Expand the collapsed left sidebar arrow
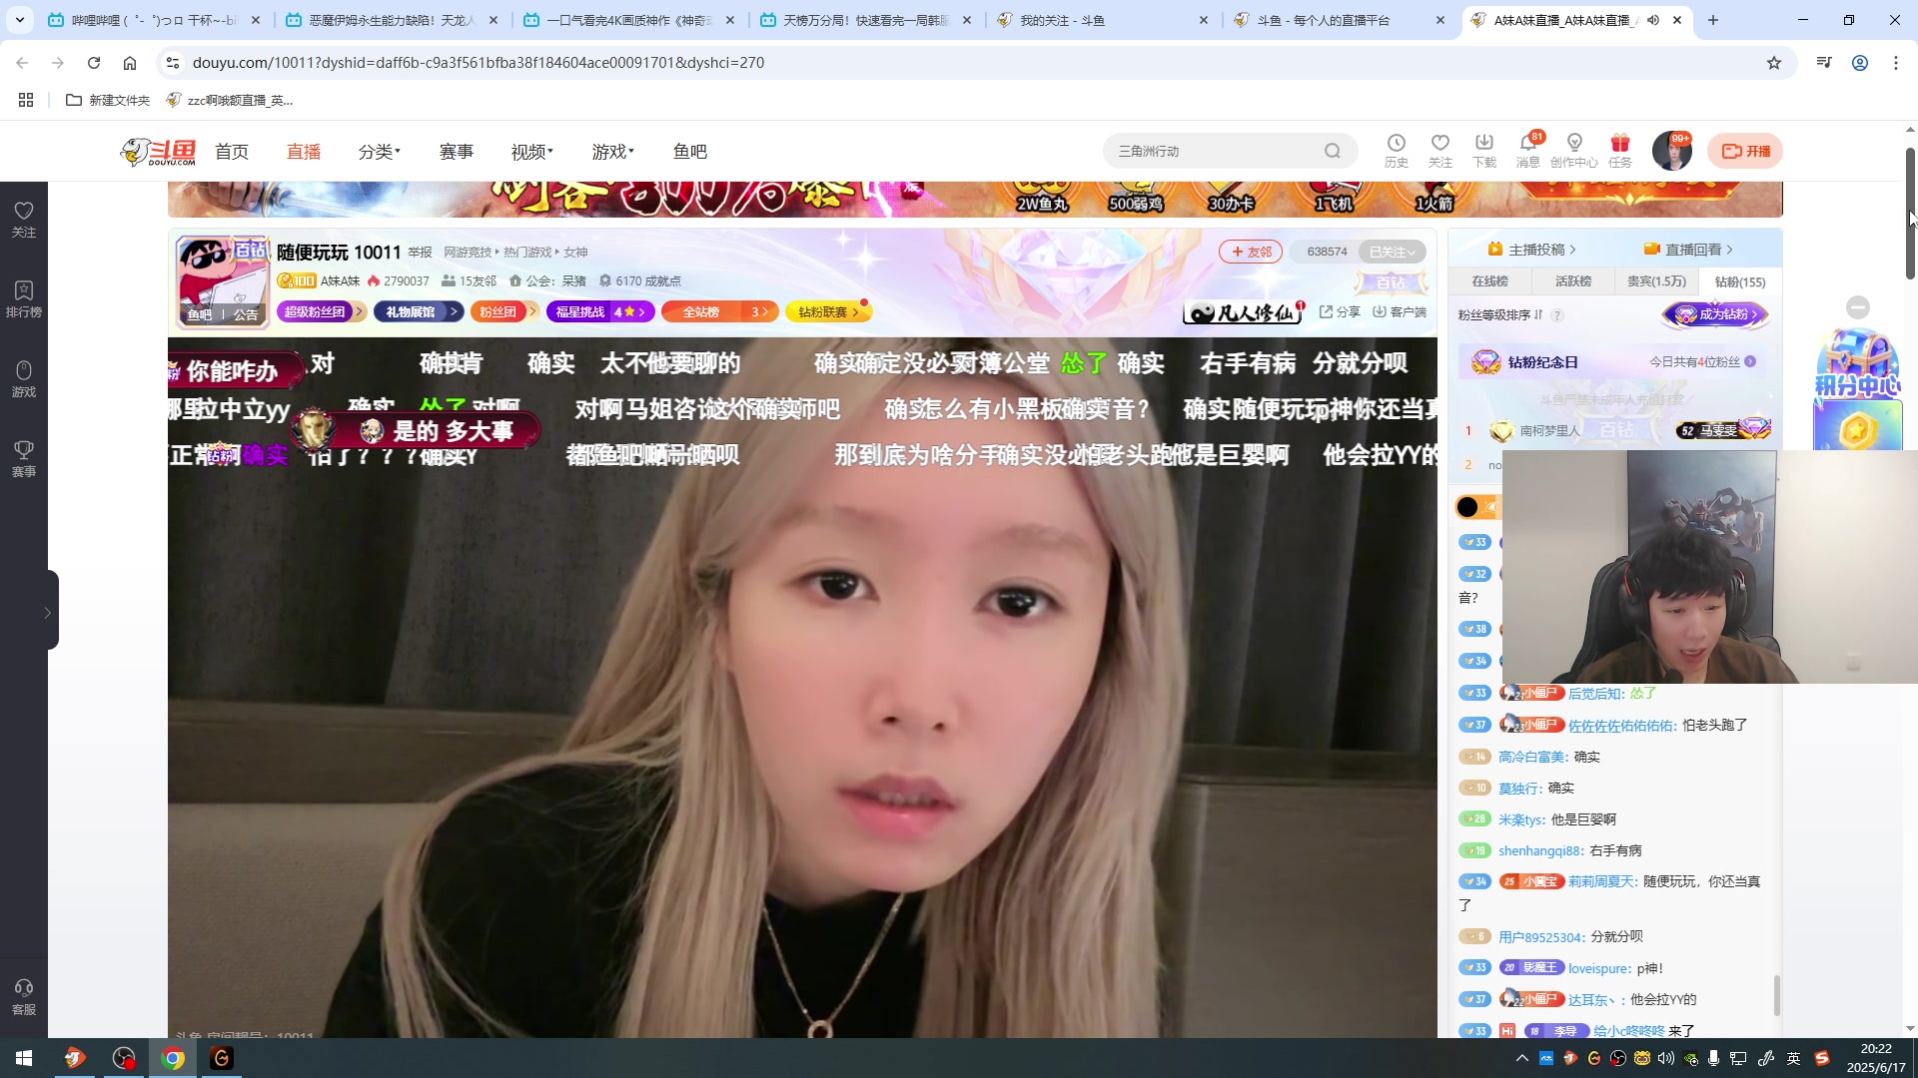Image resolution: width=1918 pixels, height=1078 pixels. pos(47,612)
